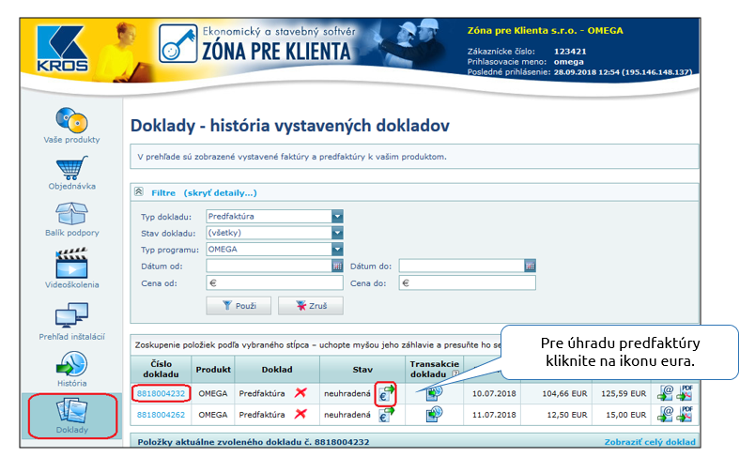Sort by the Produkt column header
755x457 pixels.
[213, 369]
